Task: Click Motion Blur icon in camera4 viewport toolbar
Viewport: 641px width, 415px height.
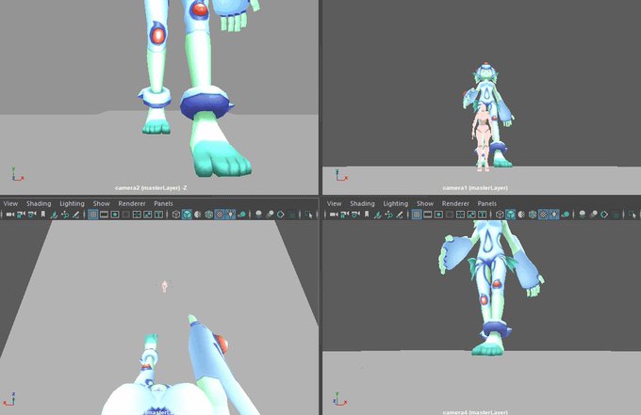Action: pyautogui.click(x=594, y=215)
